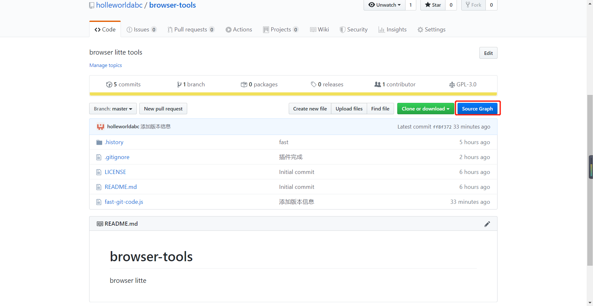Click the GPL-3.0 license scale icon
This screenshot has height=306, width=593.
click(452, 84)
